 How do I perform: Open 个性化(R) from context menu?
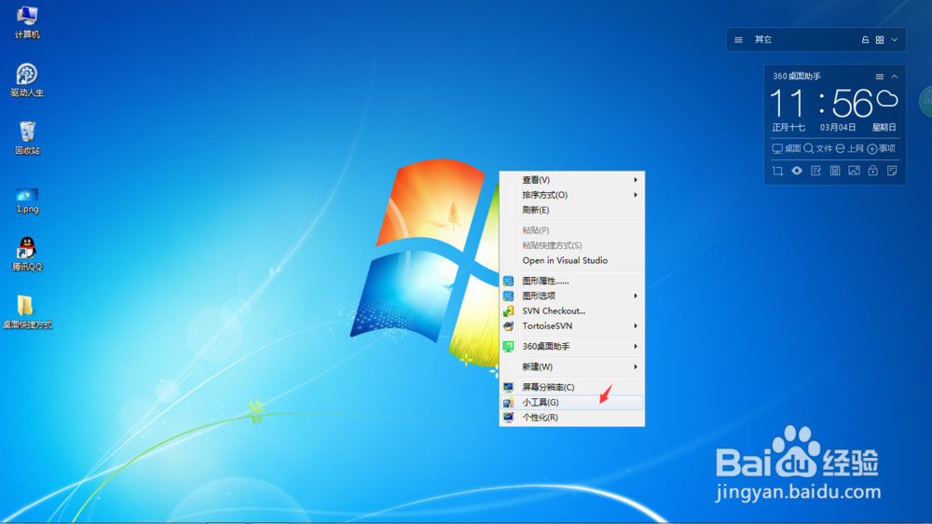[572, 418]
